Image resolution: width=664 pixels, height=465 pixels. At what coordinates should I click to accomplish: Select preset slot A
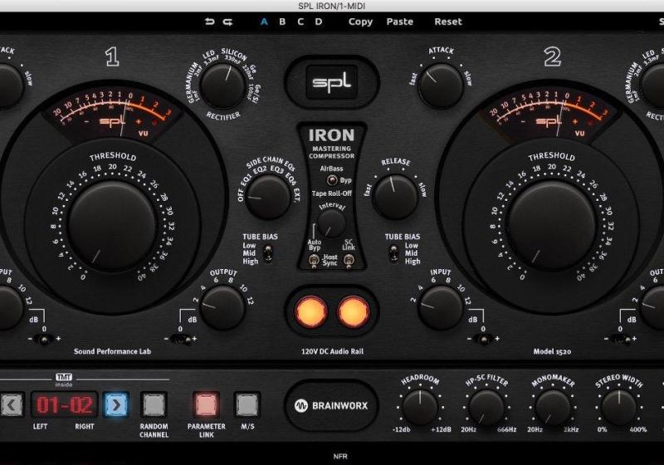(x=264, y=22)
